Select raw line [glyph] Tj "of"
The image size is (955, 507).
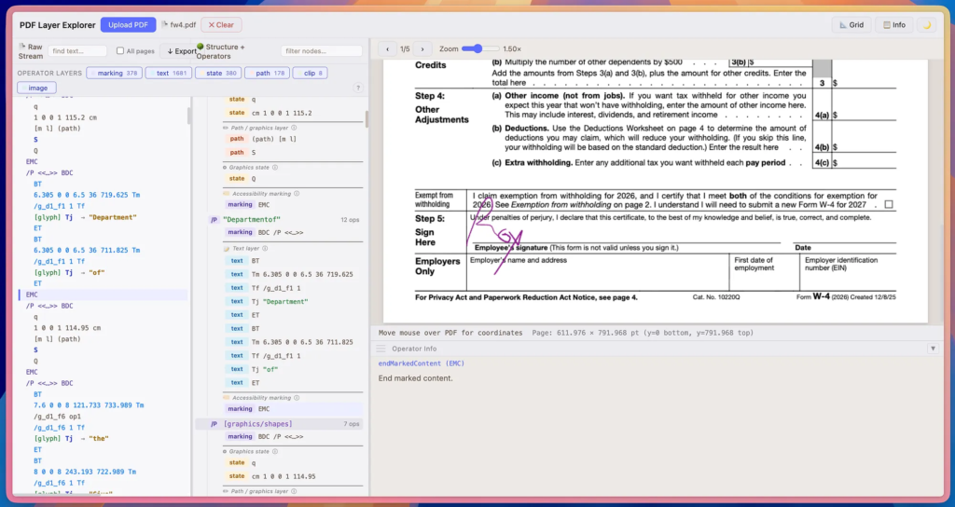pyautogui.click(x=70, y=273)
